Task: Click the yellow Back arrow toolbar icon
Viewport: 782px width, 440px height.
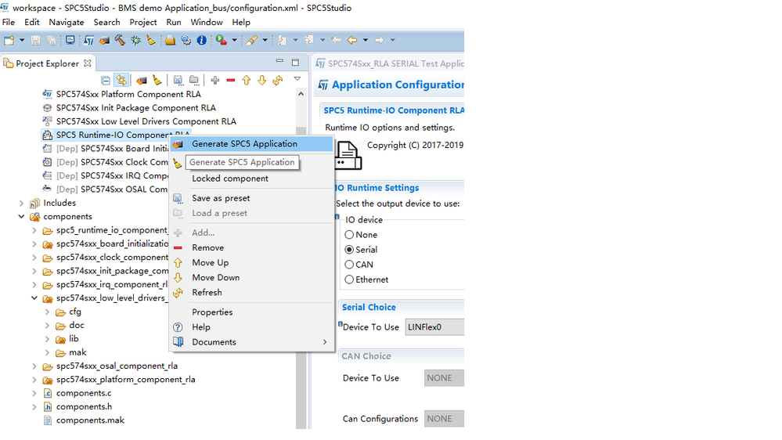Action: 352,41
